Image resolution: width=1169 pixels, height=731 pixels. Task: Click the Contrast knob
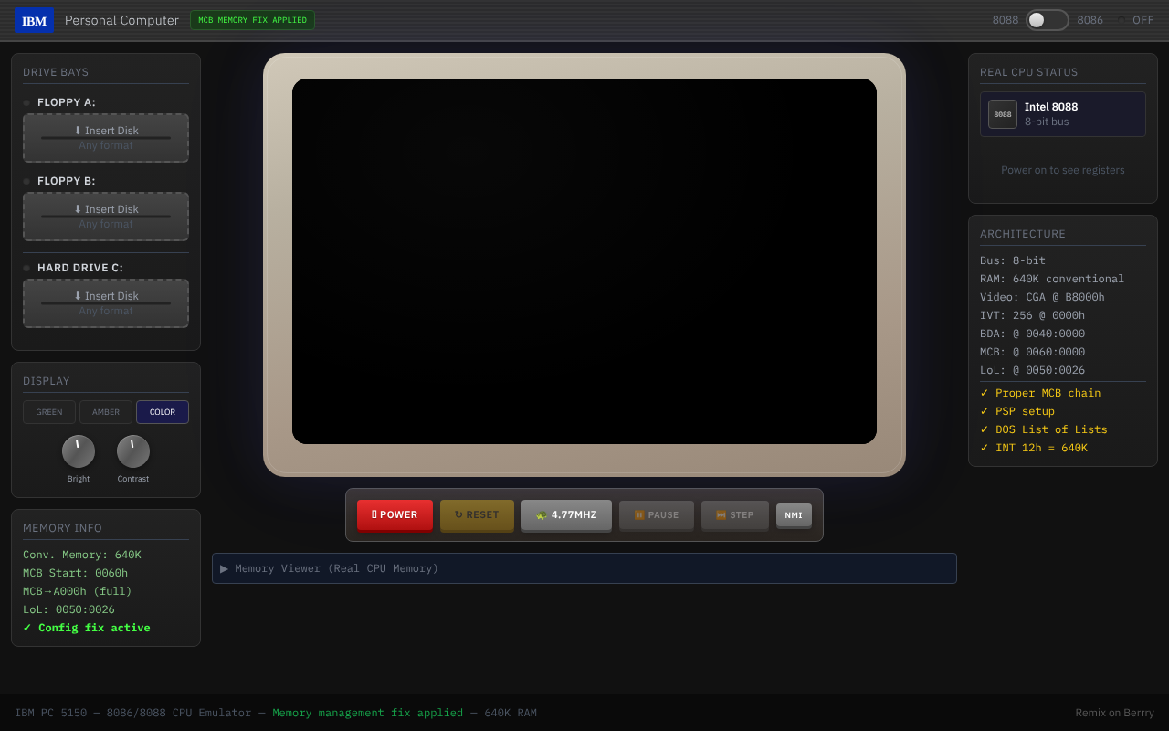(133, 451)
